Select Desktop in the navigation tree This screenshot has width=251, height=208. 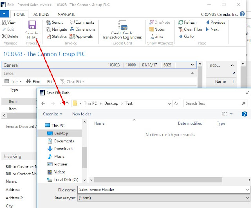60,133
